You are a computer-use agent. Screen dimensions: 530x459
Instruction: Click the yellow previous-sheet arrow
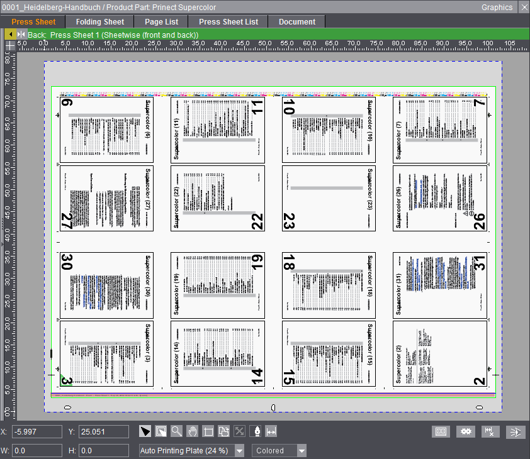[x=11, y=35]
